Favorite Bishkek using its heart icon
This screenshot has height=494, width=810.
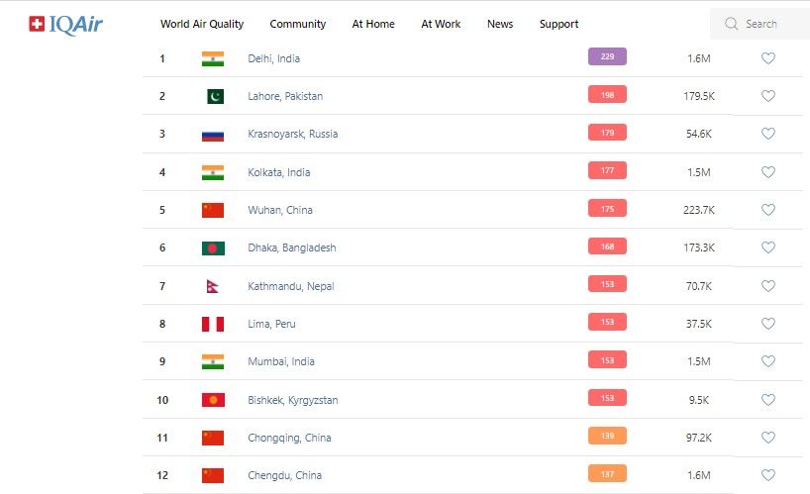tap(768, 400)
